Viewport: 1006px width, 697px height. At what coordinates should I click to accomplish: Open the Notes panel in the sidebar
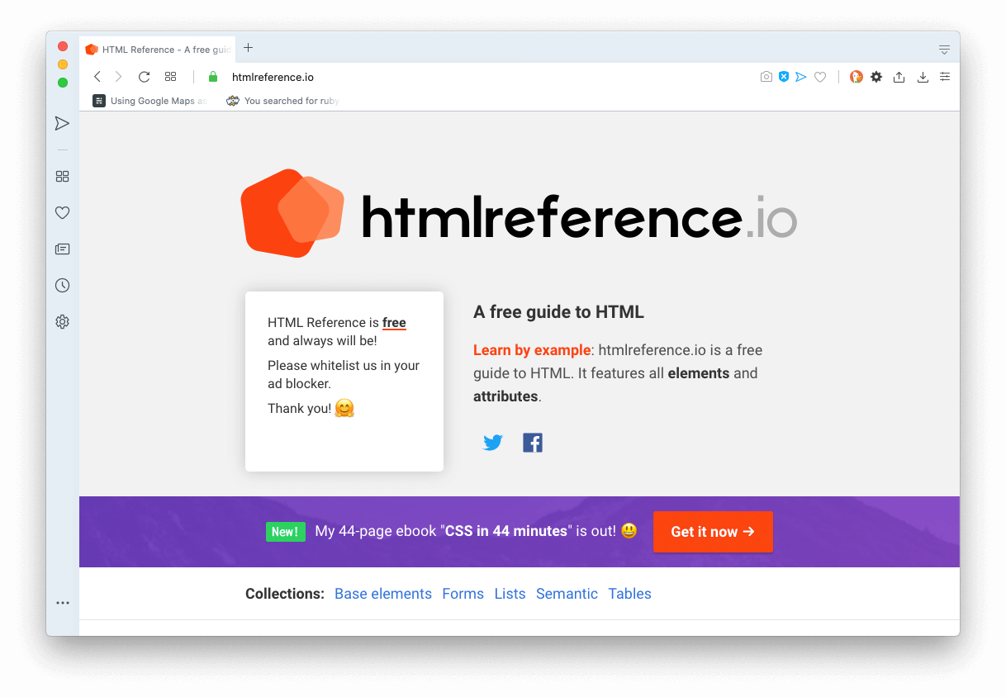62,249
